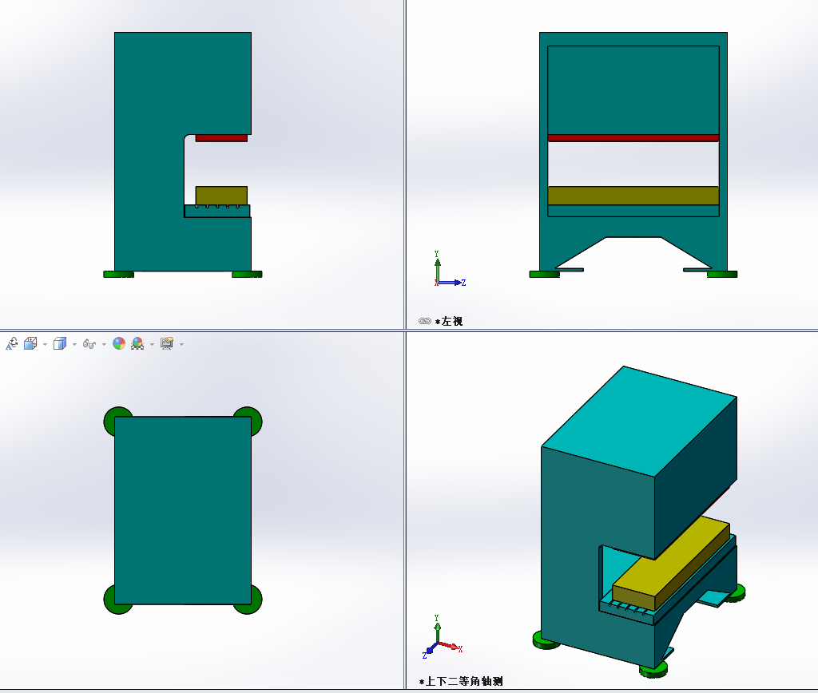Select the Display Style cube icon
Screen dimensions: 818x693
60,343
